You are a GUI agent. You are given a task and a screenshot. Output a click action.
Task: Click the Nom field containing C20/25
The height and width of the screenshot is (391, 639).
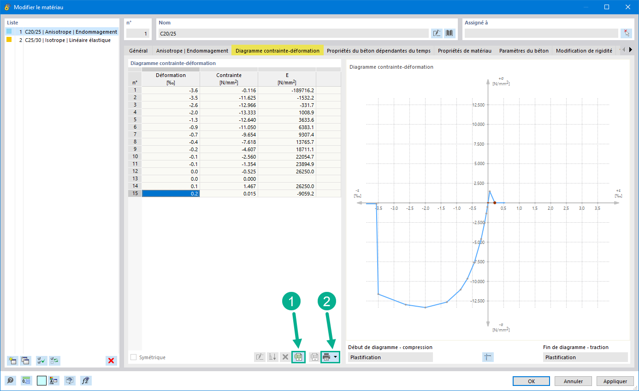coord(294,33)
